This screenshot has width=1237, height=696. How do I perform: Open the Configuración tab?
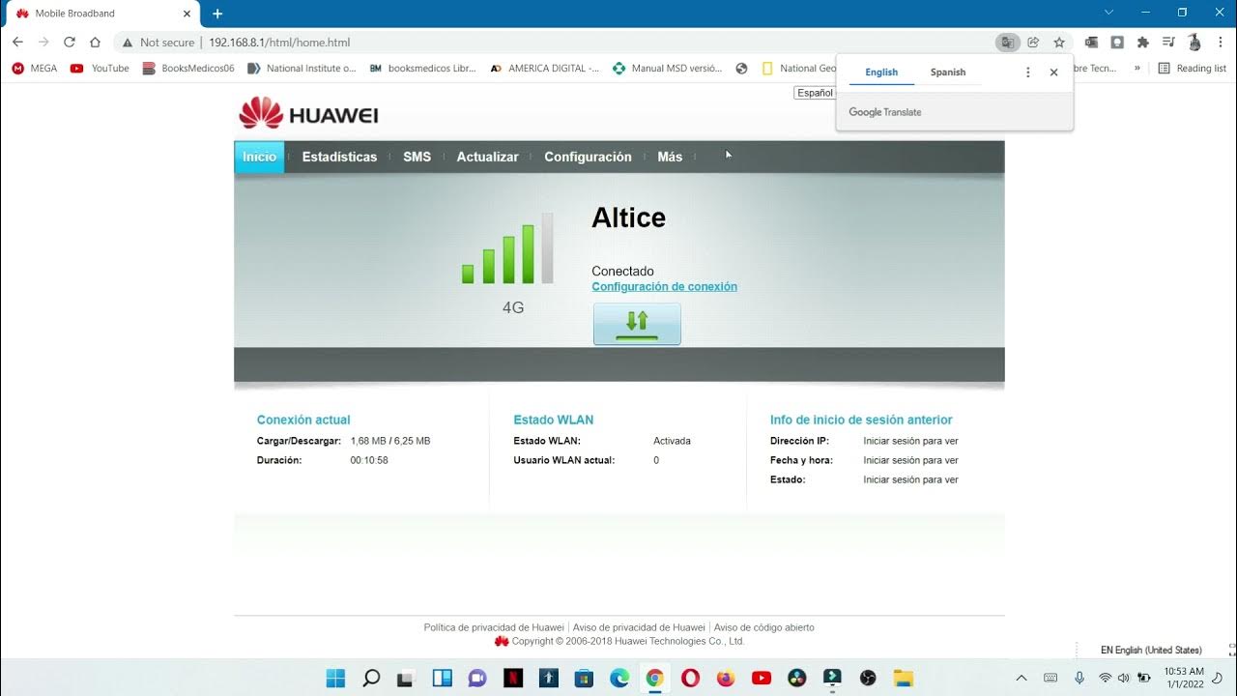point(588,157)
